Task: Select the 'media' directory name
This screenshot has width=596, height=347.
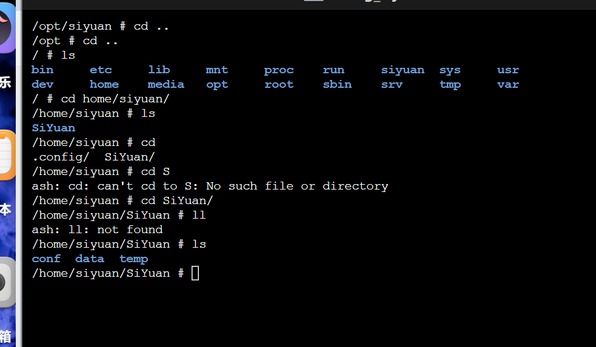Action: pos(166,84)
